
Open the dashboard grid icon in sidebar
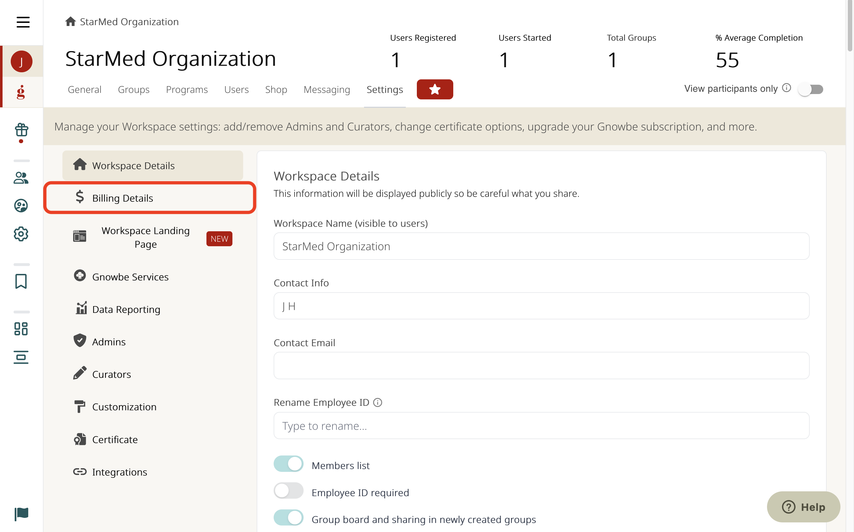click(21, 329)
